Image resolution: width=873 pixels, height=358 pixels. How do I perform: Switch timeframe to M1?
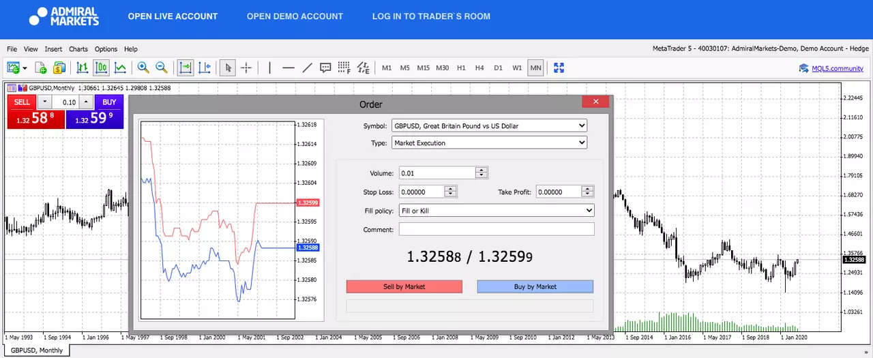pos(387,68)
